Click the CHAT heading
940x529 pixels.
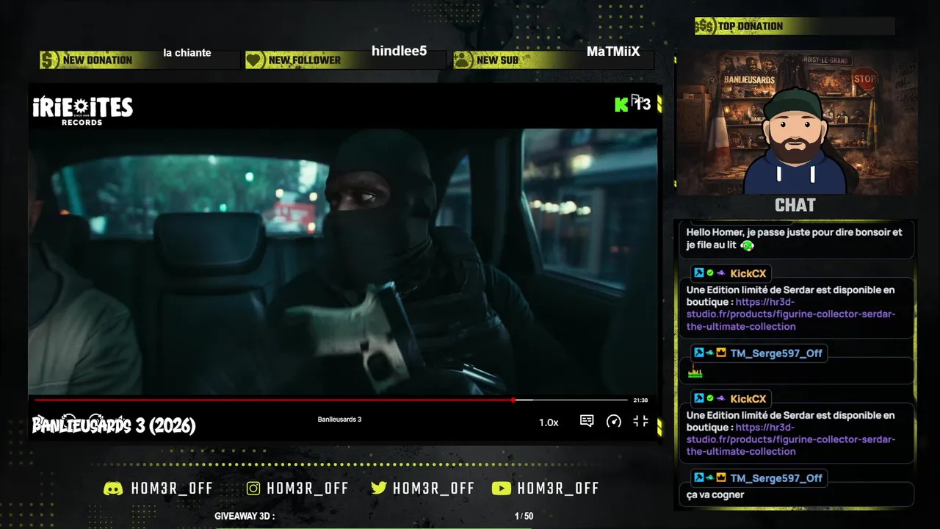795,205
